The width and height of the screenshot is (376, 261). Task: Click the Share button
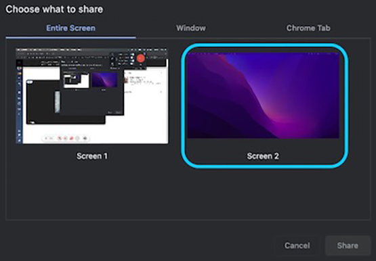click(348, 245)
